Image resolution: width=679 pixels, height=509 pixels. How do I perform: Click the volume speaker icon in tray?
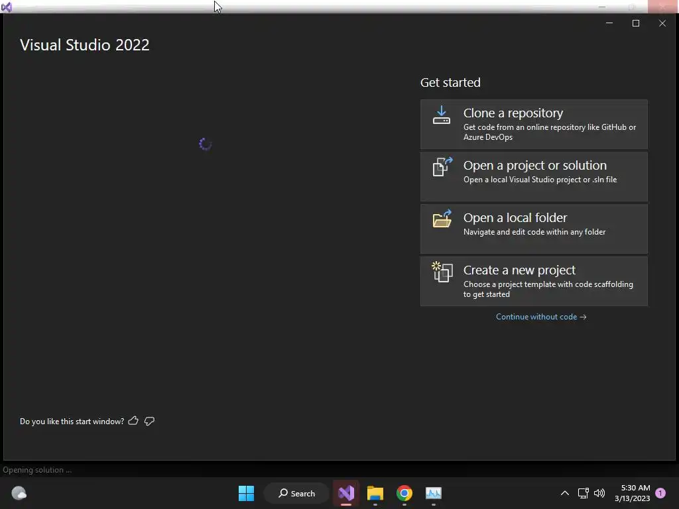coord(599,493)
